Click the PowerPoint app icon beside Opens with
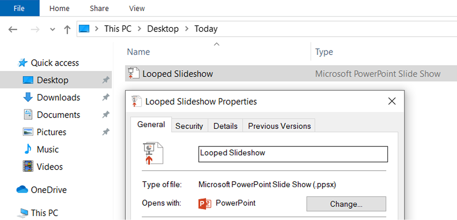 (x=204, y=203)
